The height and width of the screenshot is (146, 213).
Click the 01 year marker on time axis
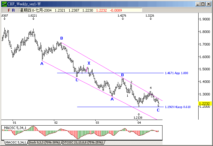(x=14, y=123)
